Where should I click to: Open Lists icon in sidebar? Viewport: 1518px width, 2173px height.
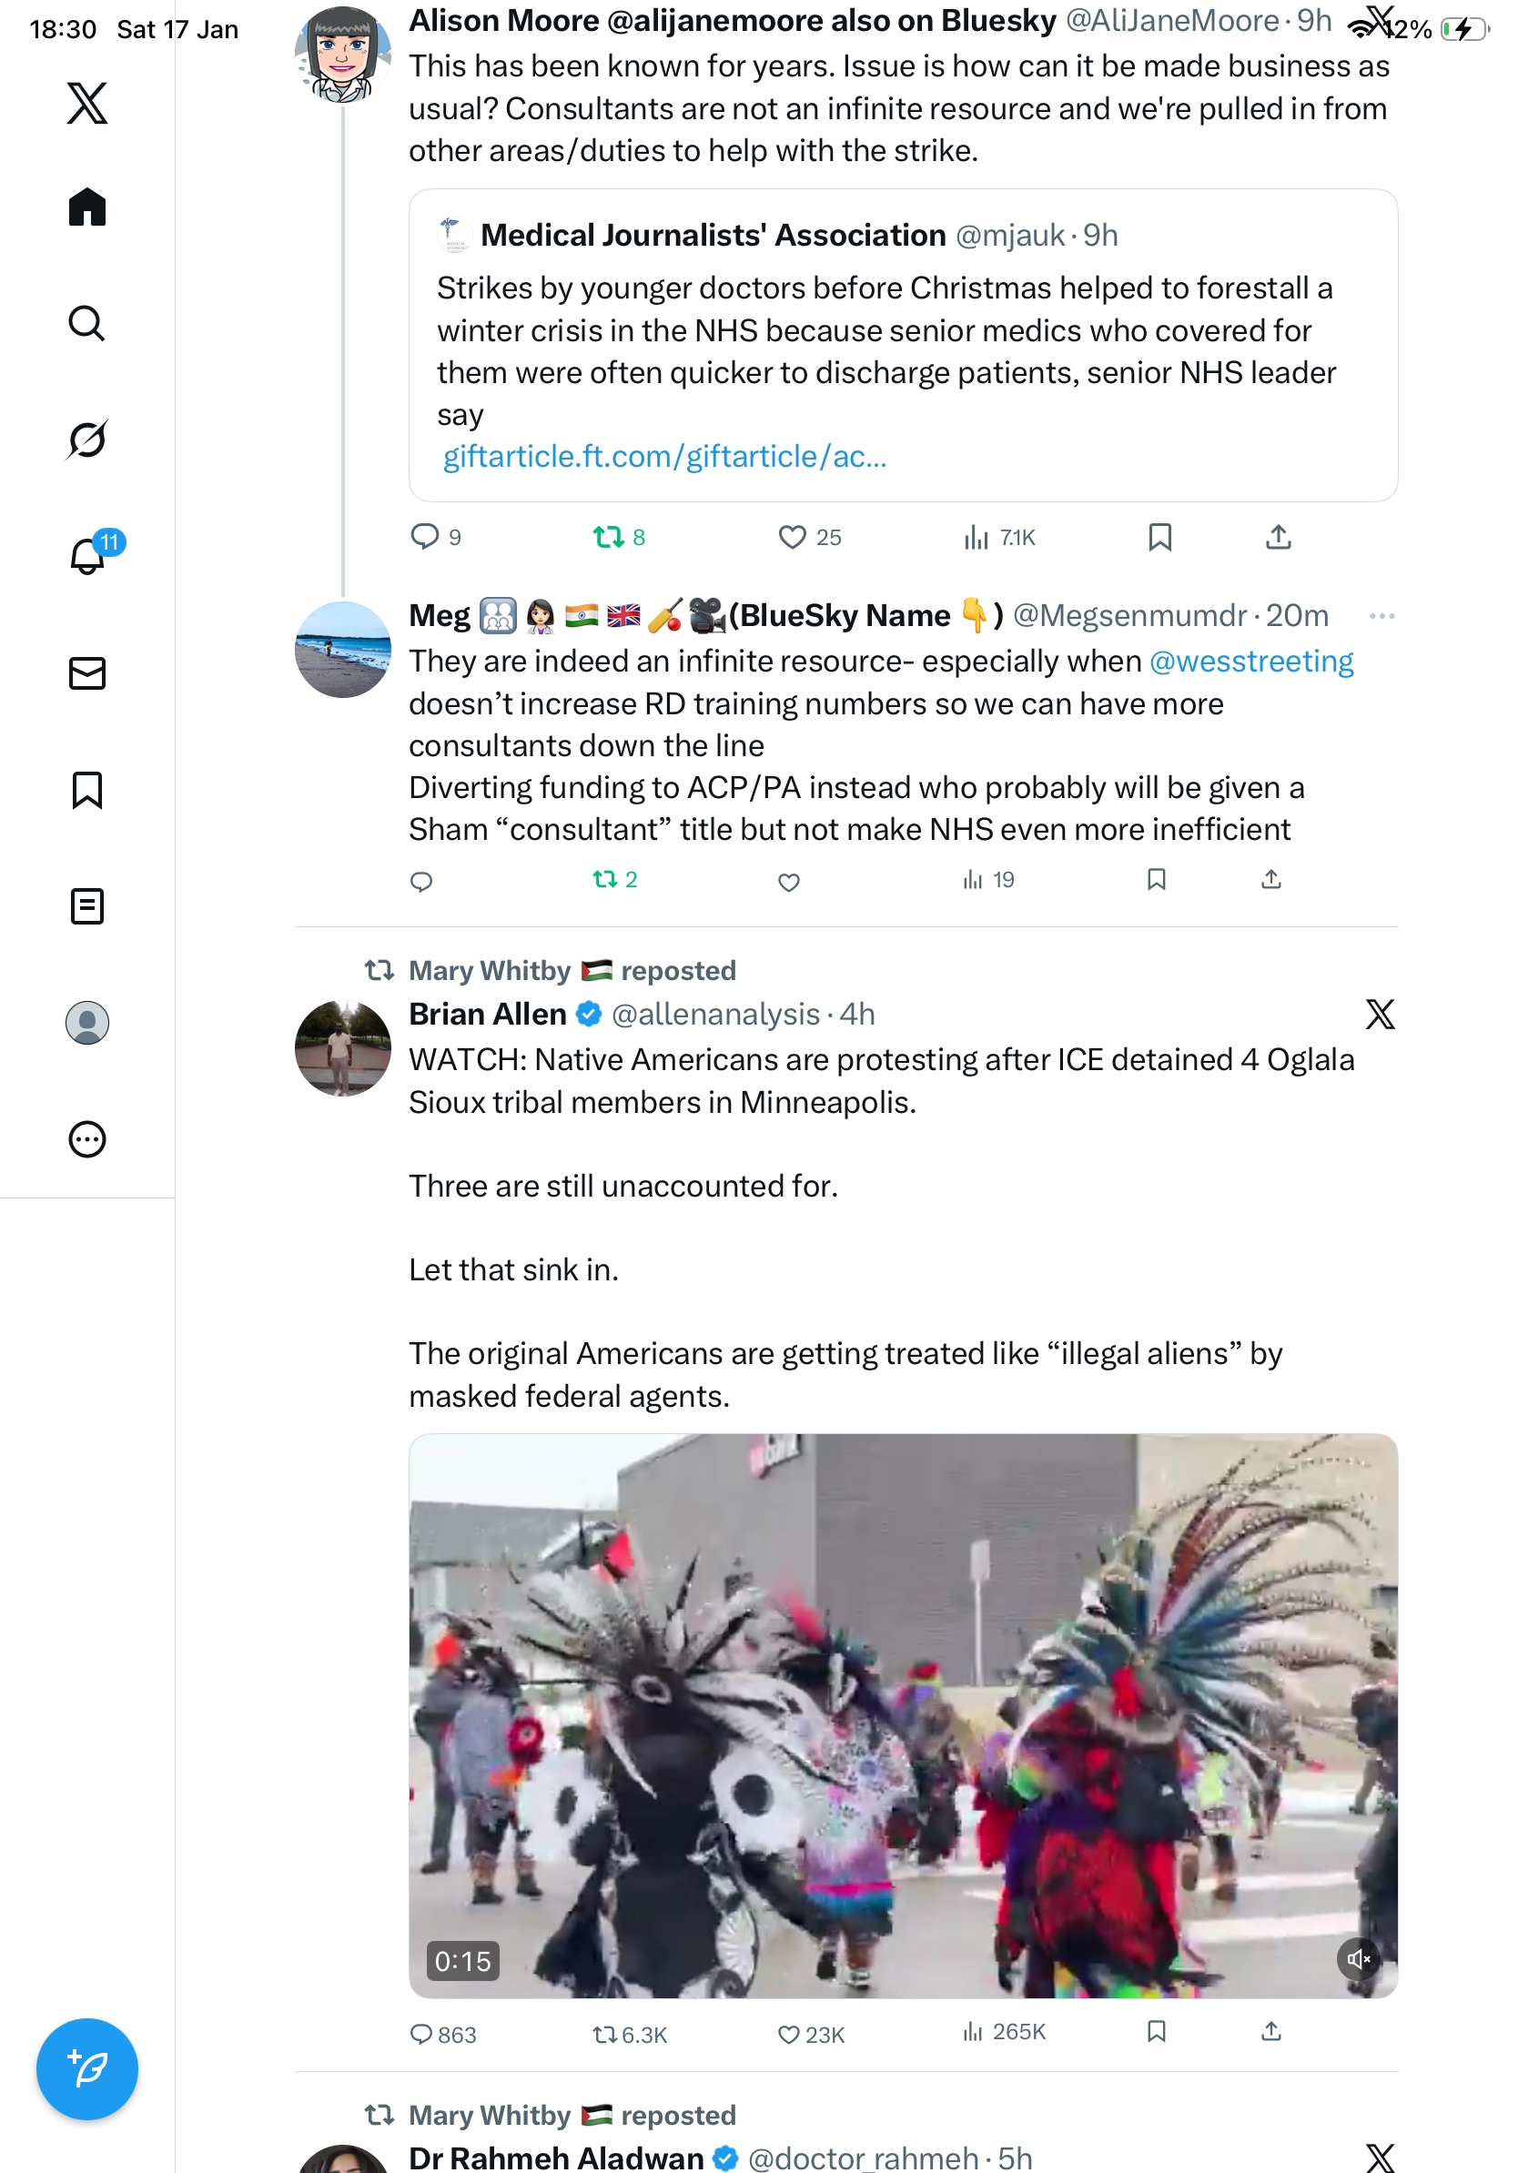[87, 905]
